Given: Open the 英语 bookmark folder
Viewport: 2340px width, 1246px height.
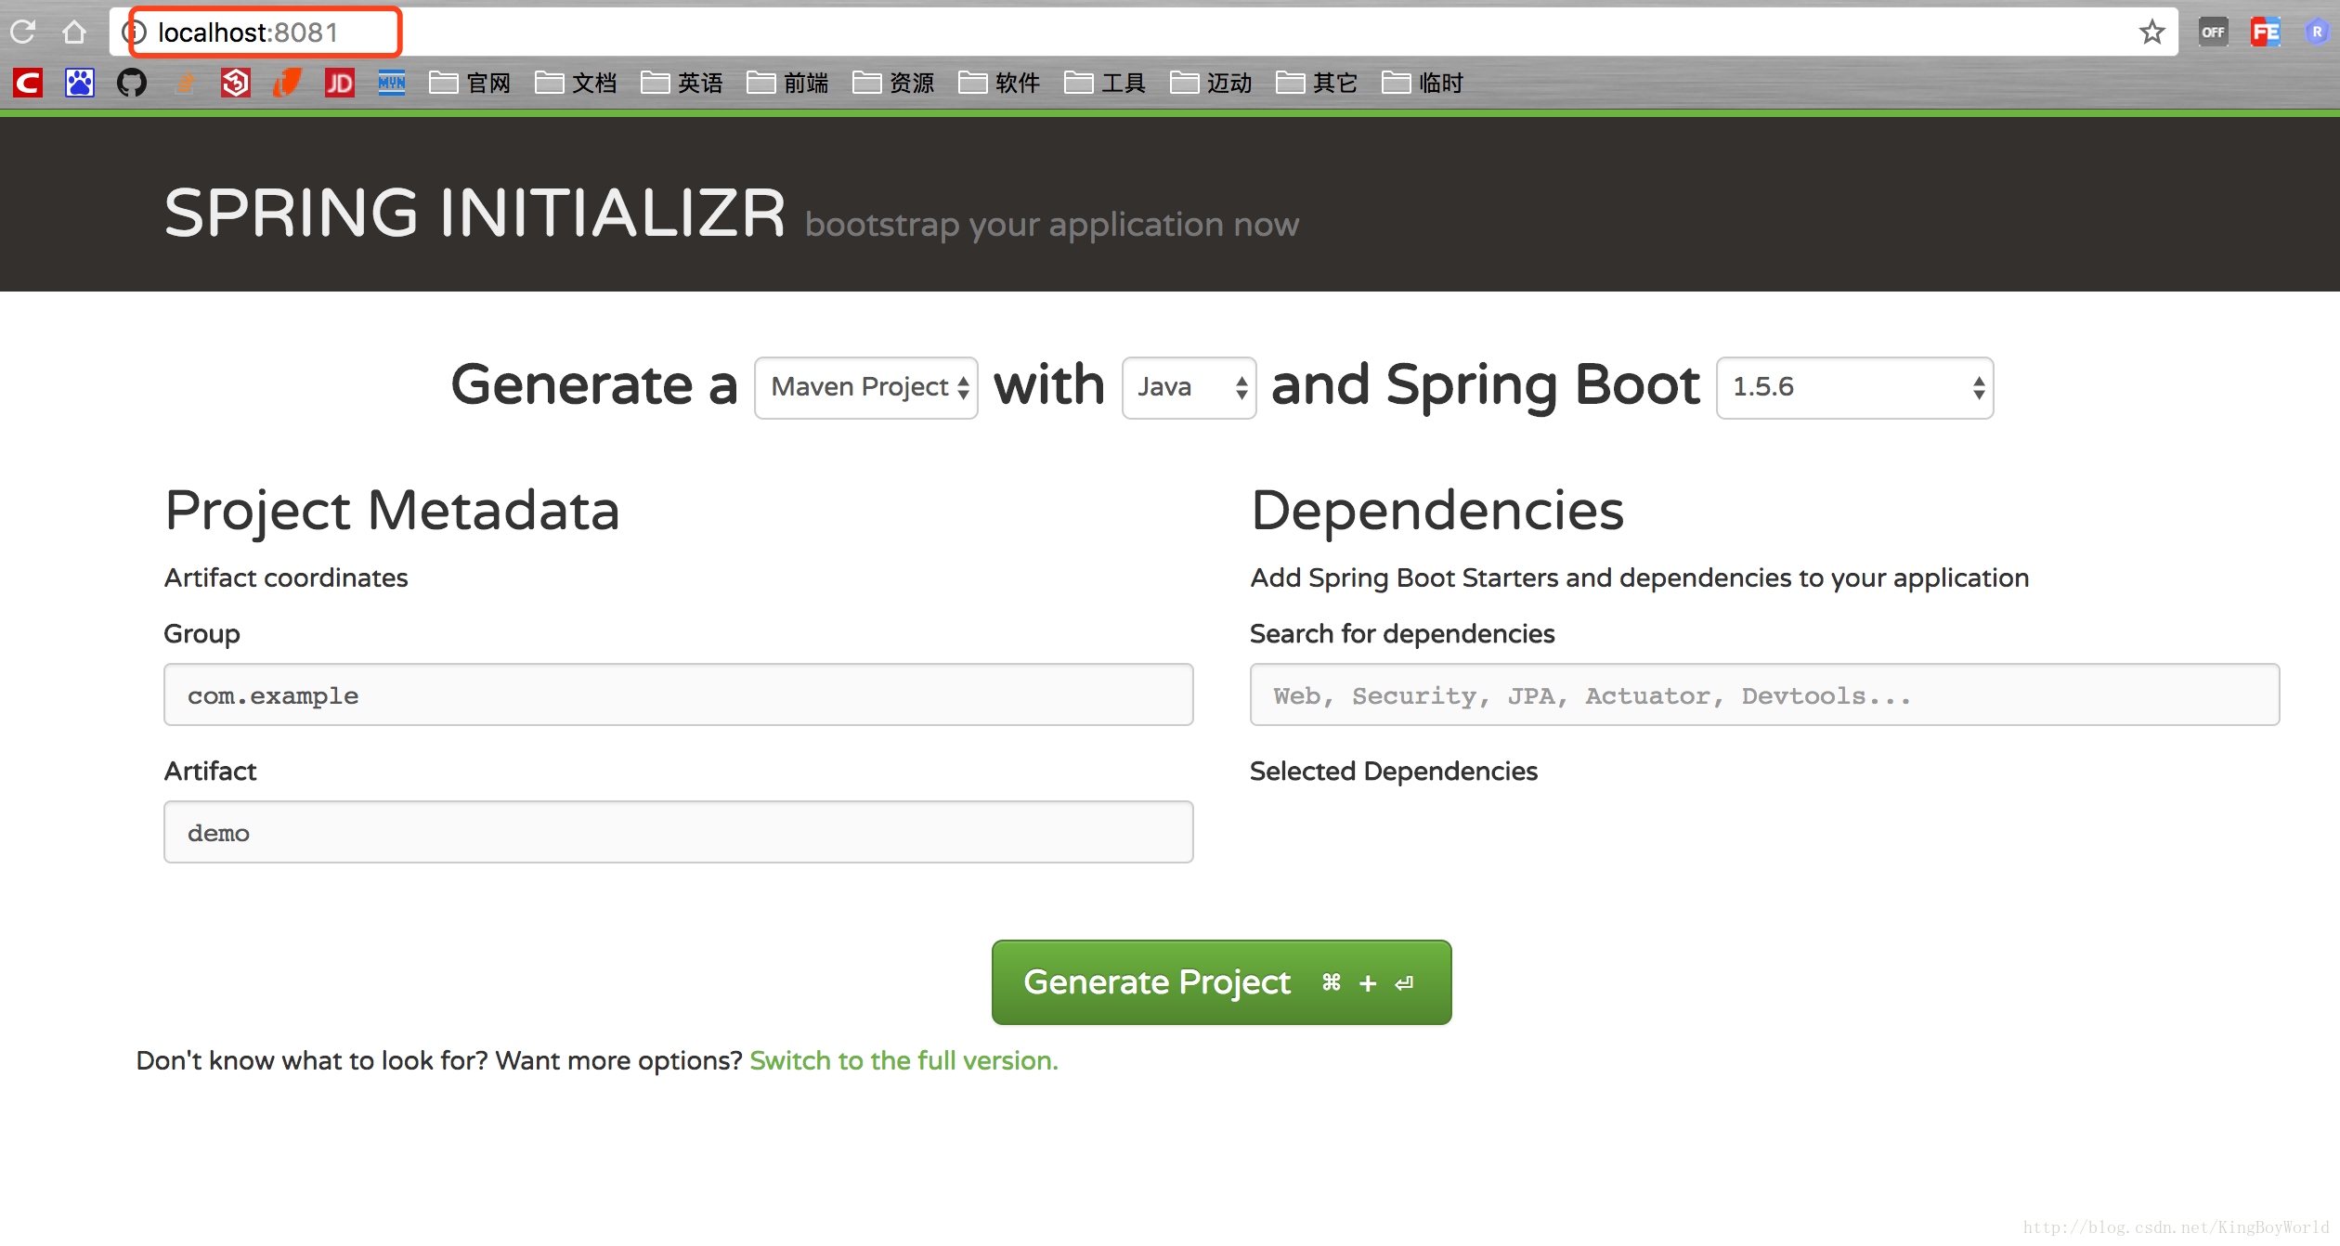Looking at the screenshot, I should pos(682,84).
